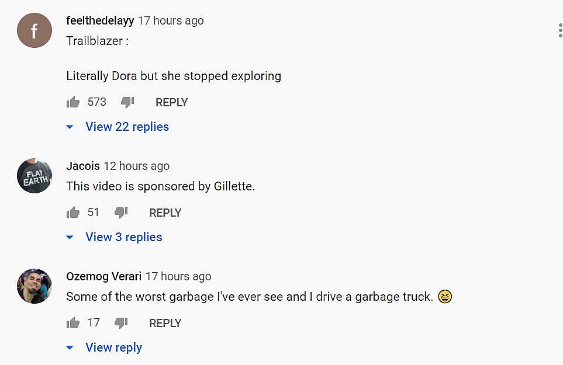Dislike feelthedelayy's Dora comment
The width and height of the screenshot is (563, 365).
tap(127, 103)
